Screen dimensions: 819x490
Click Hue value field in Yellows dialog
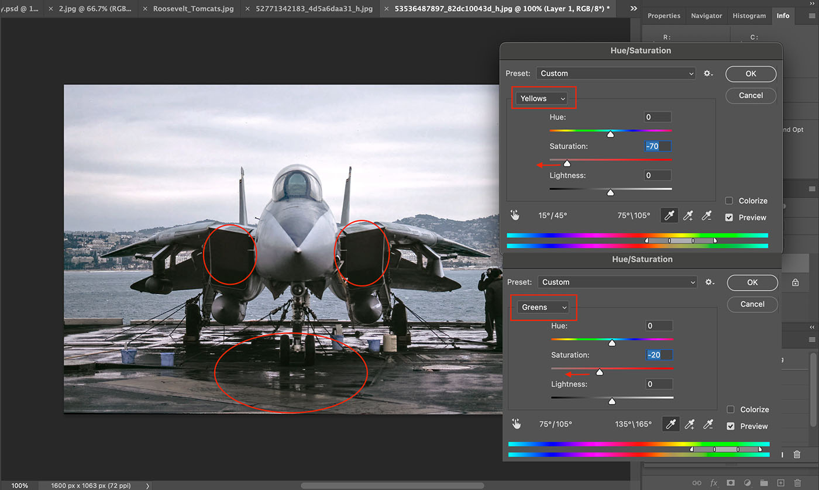(x=658, y=117)
